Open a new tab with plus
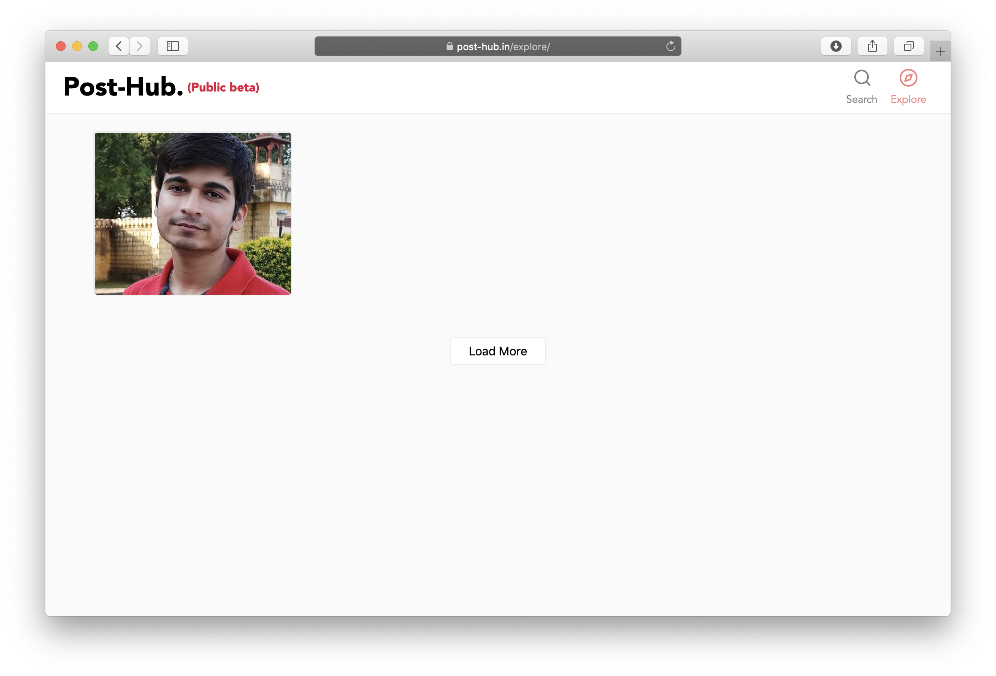The height and width of the screenshot is (676, 996). [x=940, y=52]
